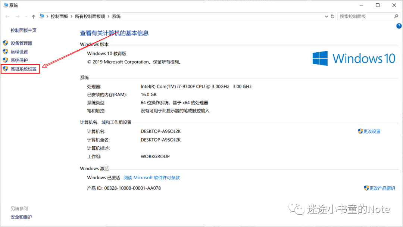Open 安全和维护 security and maintenance link
Screen dimensions: 403x227
coord(21,217)
